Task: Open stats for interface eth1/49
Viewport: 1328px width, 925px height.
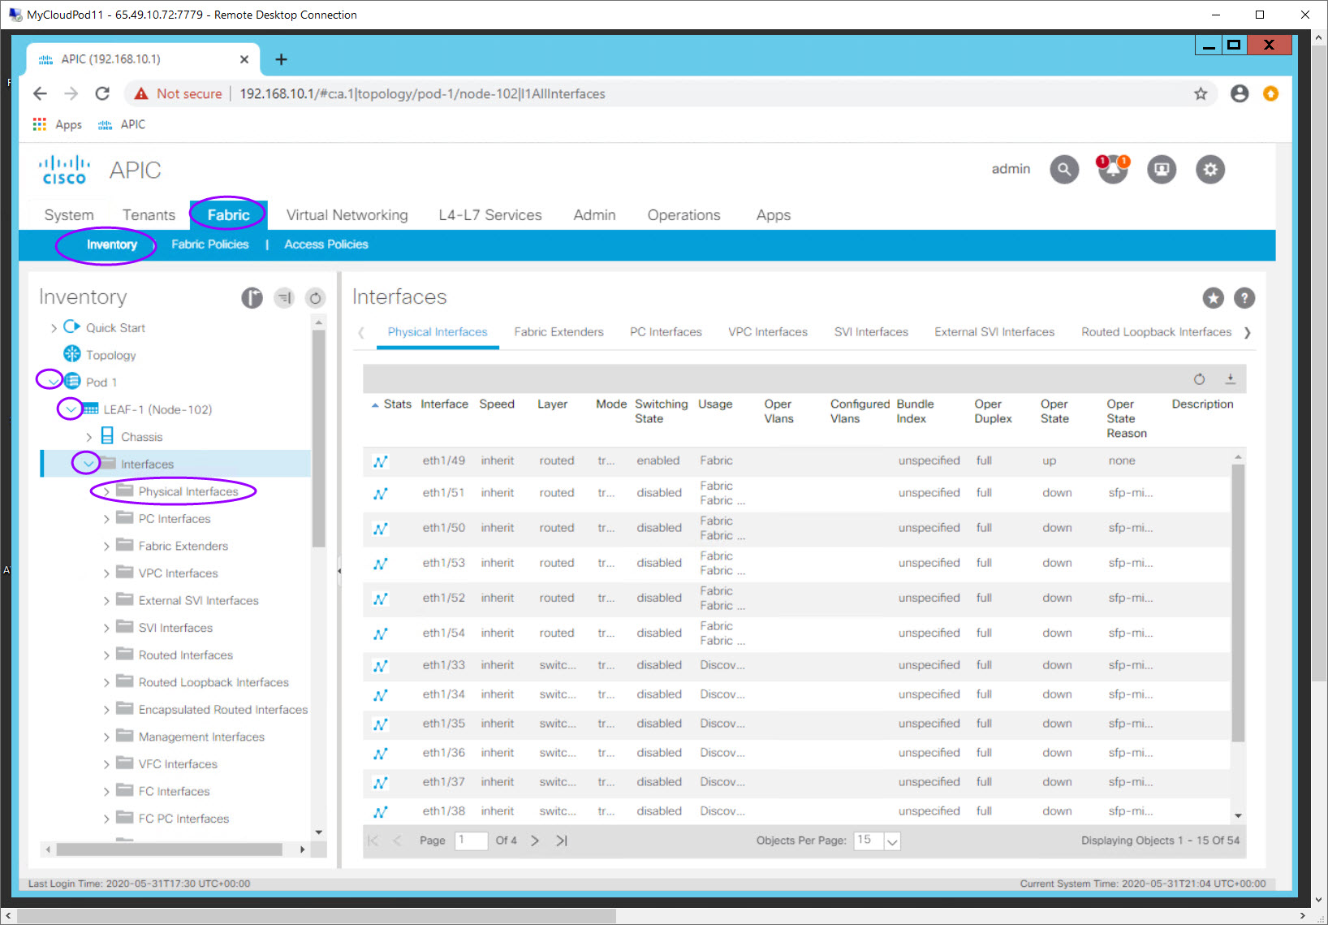Action: (x=380, y=461)
